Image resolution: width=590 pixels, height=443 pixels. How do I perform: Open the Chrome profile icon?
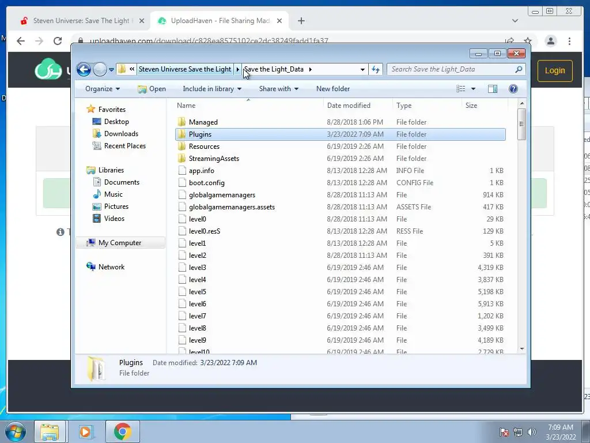click(x=550, y=41)
